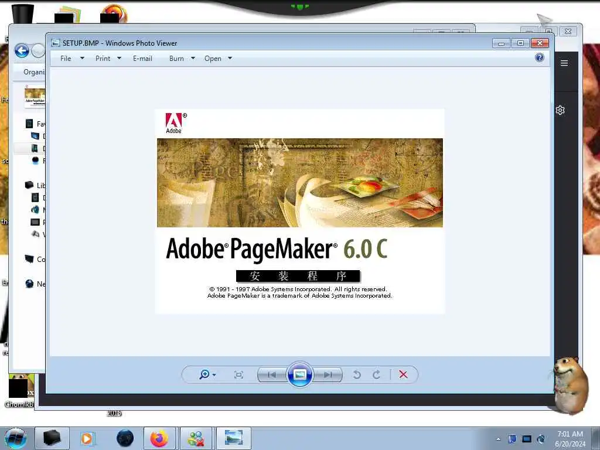Rotate image clockwise

pos(377,374)
